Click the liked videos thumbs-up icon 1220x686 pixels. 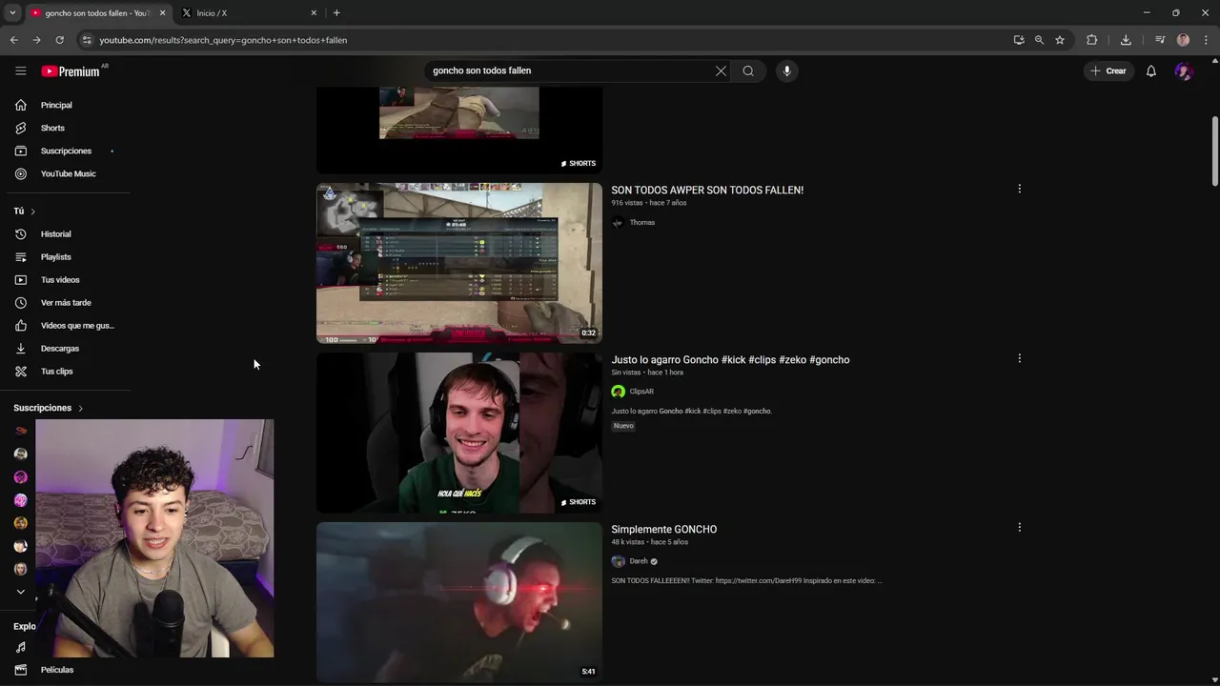click(x=21, y=325)
